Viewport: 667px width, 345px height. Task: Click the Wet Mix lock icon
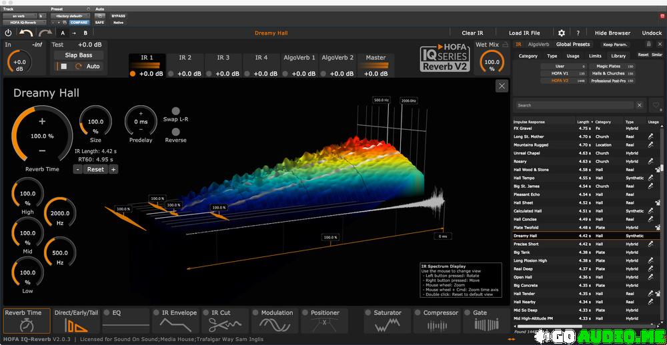click(506, 44)
